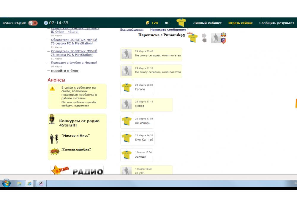
Task: Click the clock icon beside 07:14:35
Action: click(46, 23)
